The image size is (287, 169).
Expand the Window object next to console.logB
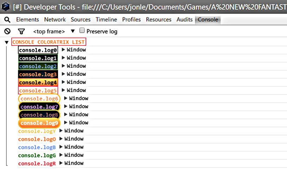(61, 146)
